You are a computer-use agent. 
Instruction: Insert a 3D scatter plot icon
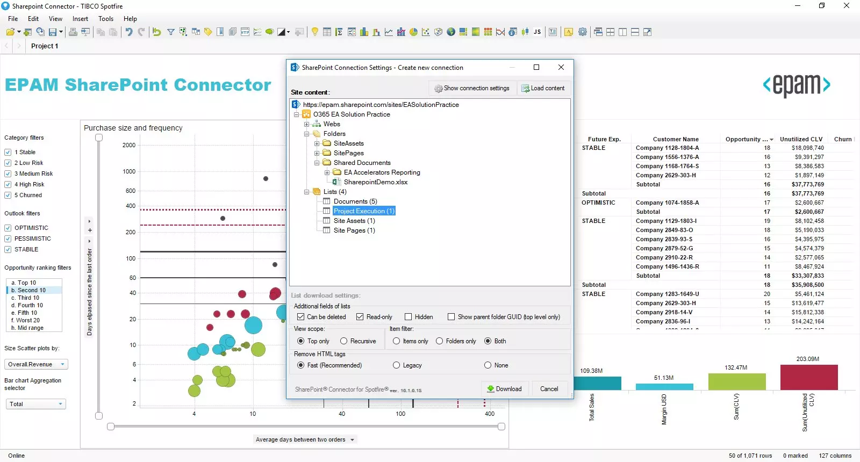[x=438, y=32]
